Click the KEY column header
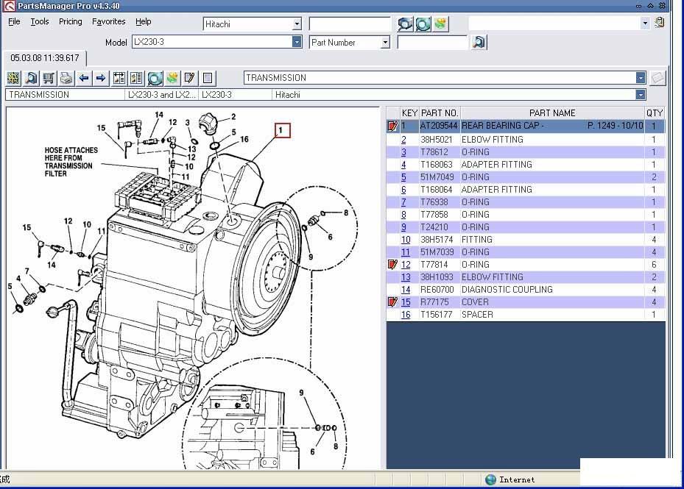Viewport: 684px width, 489px height. pos(409,113)
